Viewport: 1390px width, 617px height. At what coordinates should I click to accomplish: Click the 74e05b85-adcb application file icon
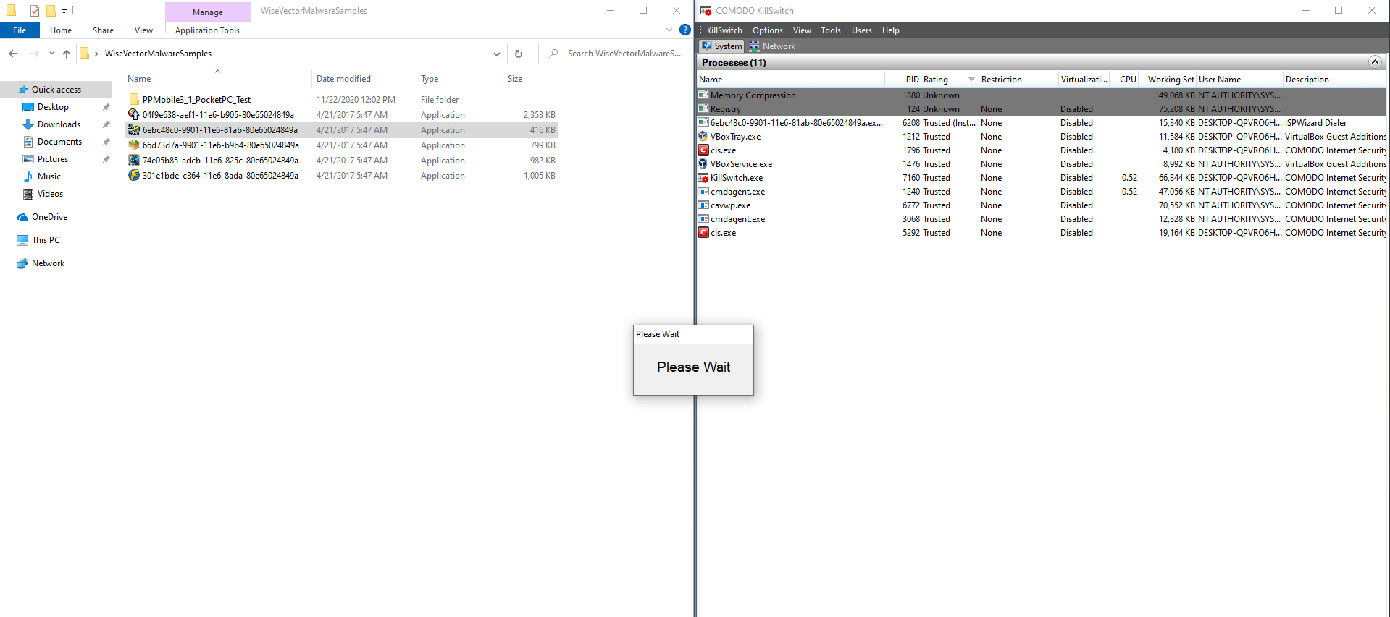click(134, 161)
